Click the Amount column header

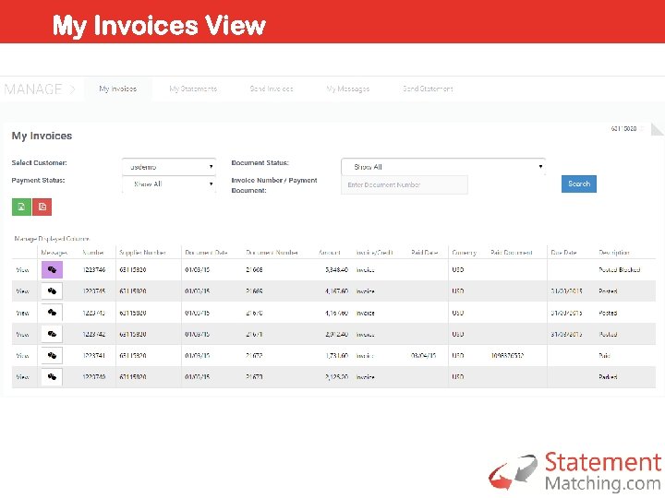(330, 253)
